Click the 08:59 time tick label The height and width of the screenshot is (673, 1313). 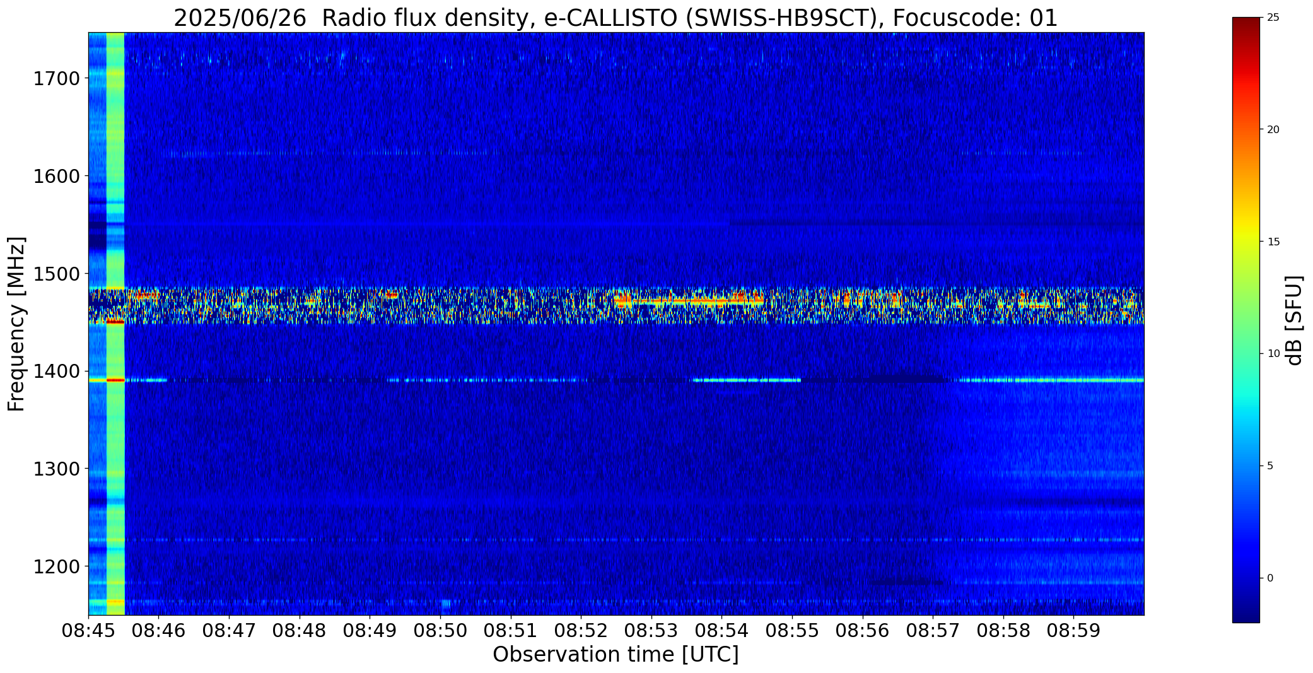tap(1073, 630)
